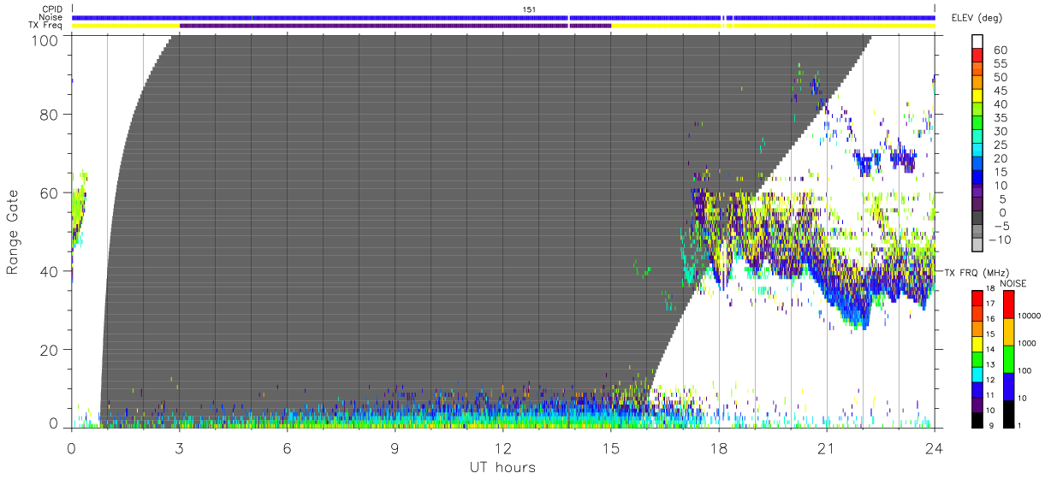Select cyan TX FRQ segment between 12 and 13
The image size is (1051, 485).
(977, 373)
